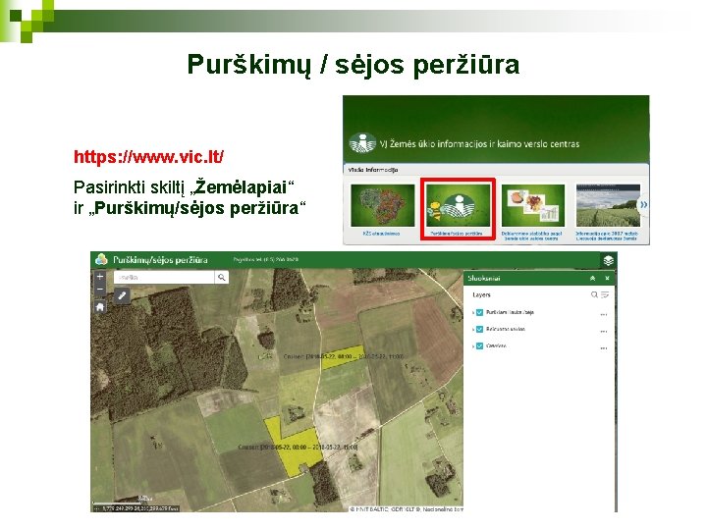Click the Sluoksniai panel title
The height and width of the screenshot is (530, 707).
(x=484, y=279)
